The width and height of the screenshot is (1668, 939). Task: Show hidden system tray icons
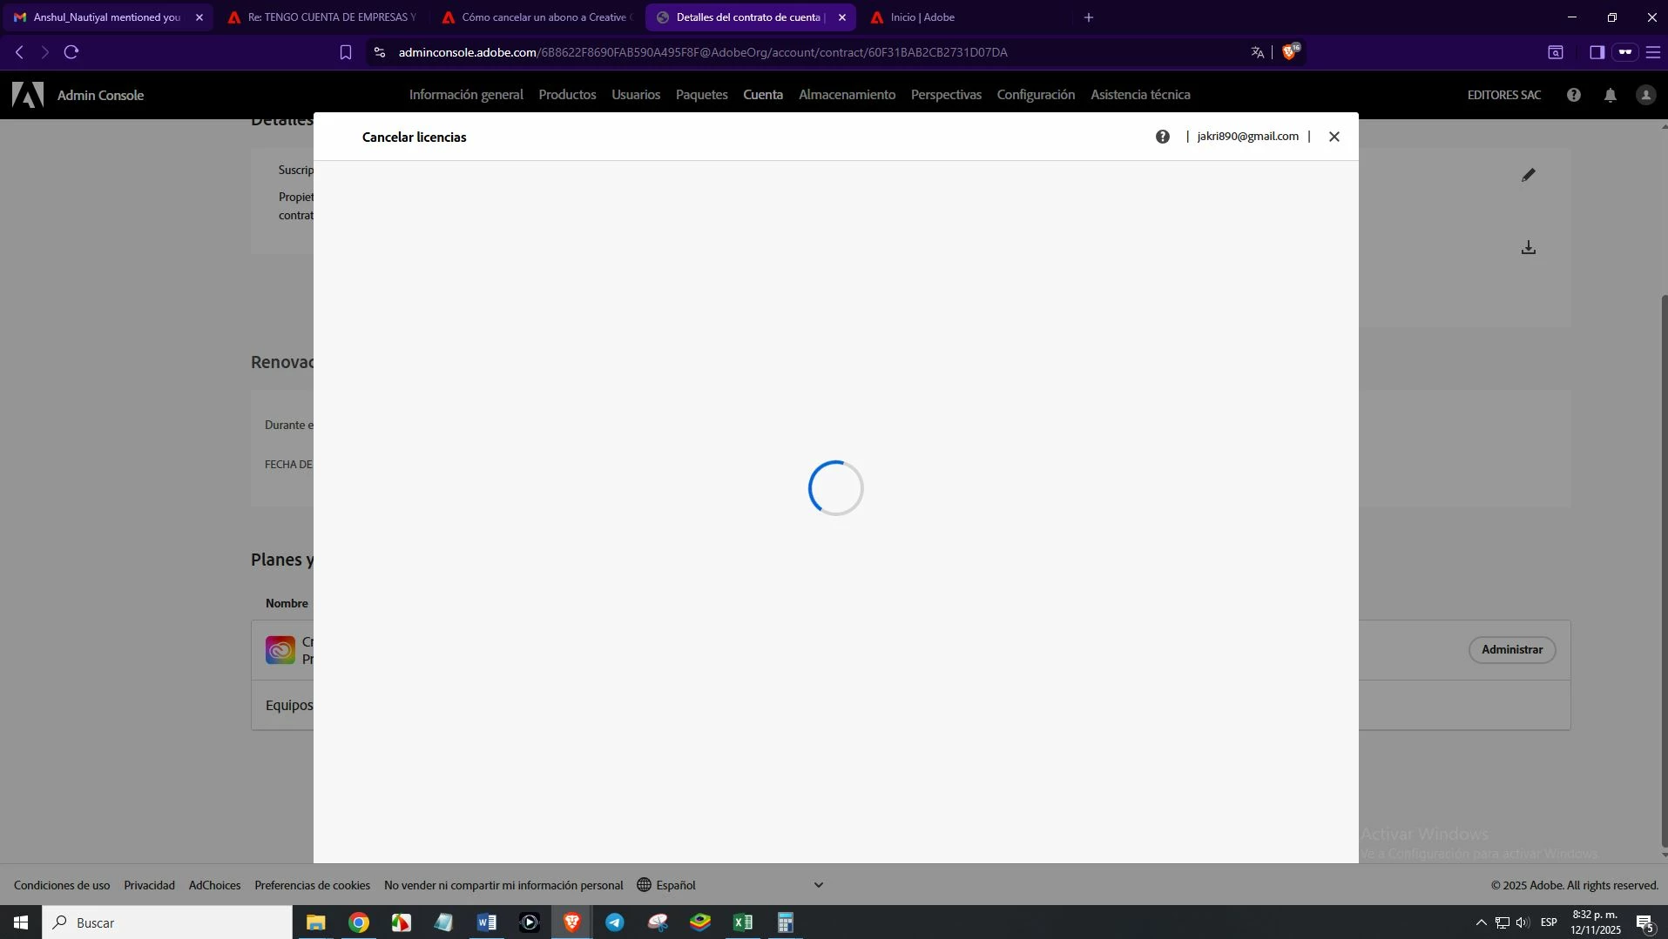pos(1481,922)
